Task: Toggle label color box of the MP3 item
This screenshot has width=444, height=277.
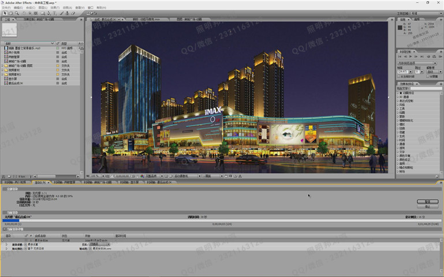Action: click(58, 48)
